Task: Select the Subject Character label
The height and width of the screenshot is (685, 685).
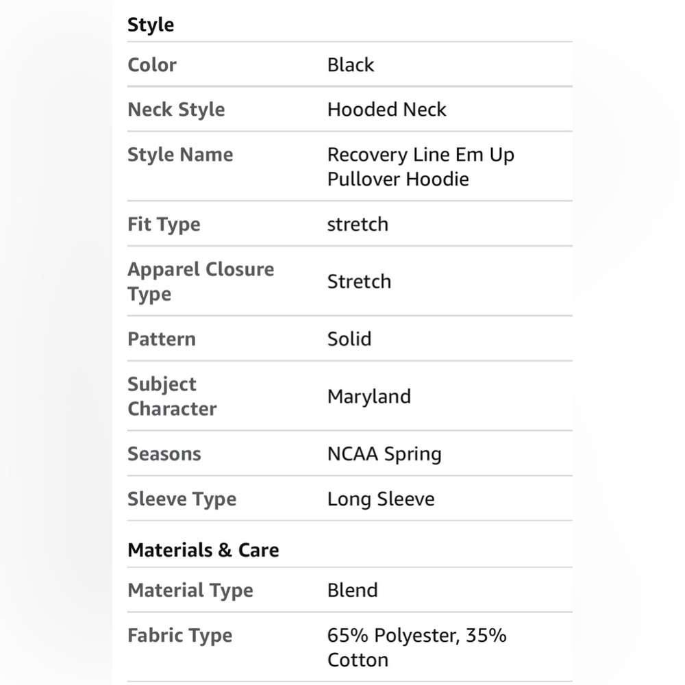Action: pos(172,397)
